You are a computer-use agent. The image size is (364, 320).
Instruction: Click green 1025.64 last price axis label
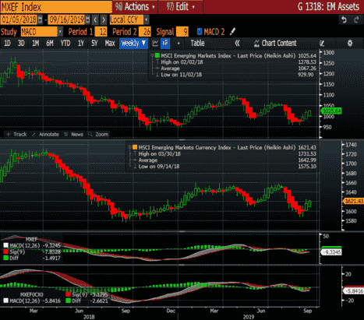pyautogui.click(x=331, y=111)
